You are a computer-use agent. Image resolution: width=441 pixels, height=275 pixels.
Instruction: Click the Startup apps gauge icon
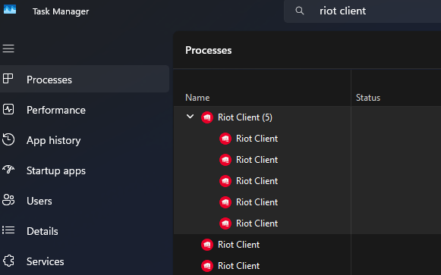[x=8, y=170]
